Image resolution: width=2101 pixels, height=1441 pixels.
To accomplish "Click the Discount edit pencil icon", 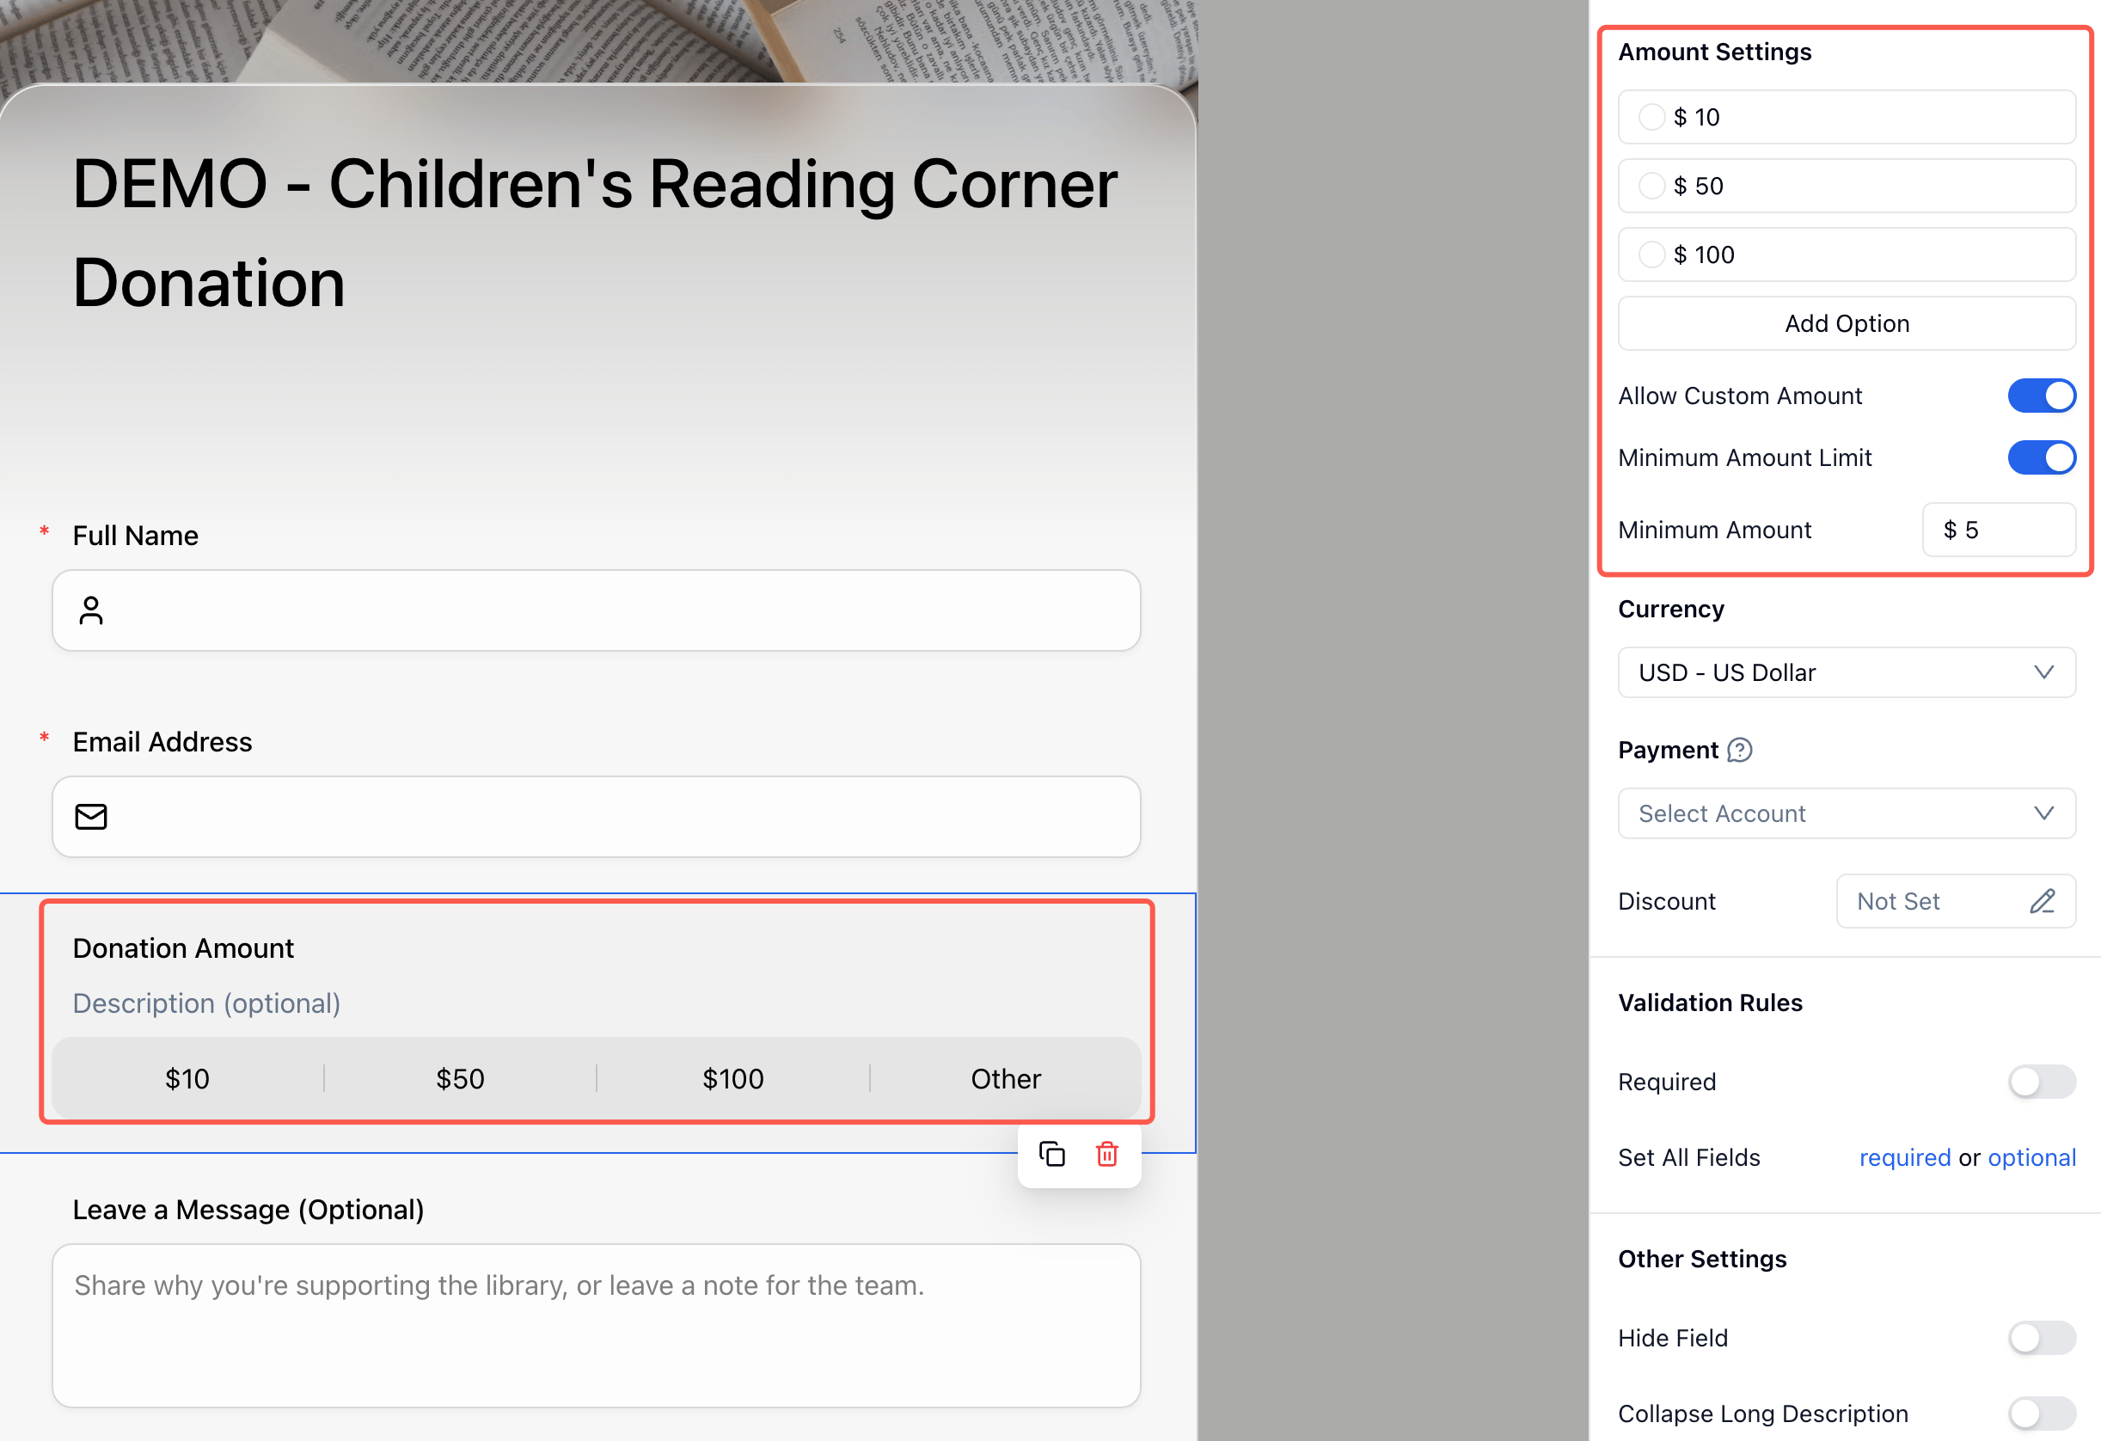I will click(2043, 901).
